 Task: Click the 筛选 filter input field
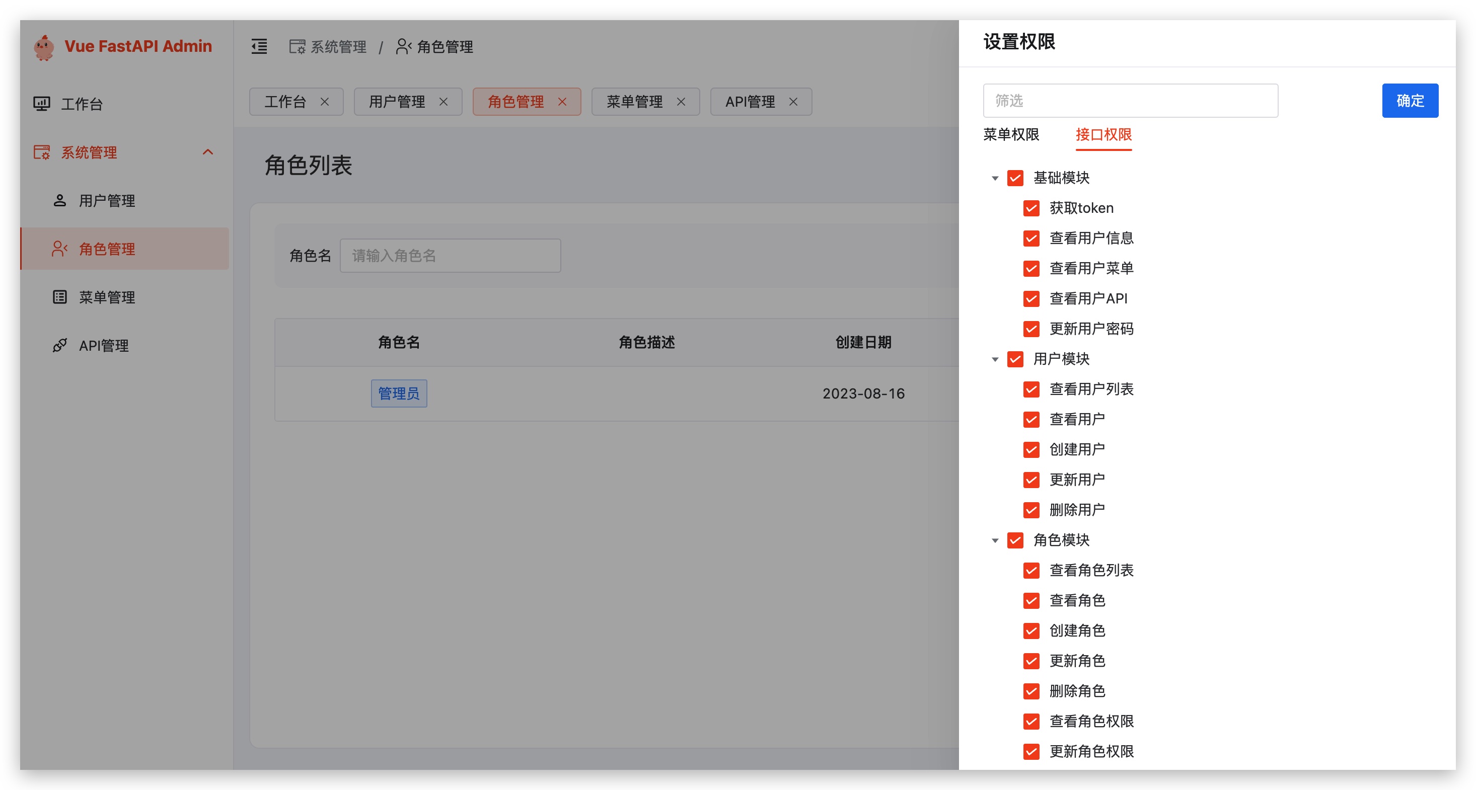click(x=1130, y=101)
